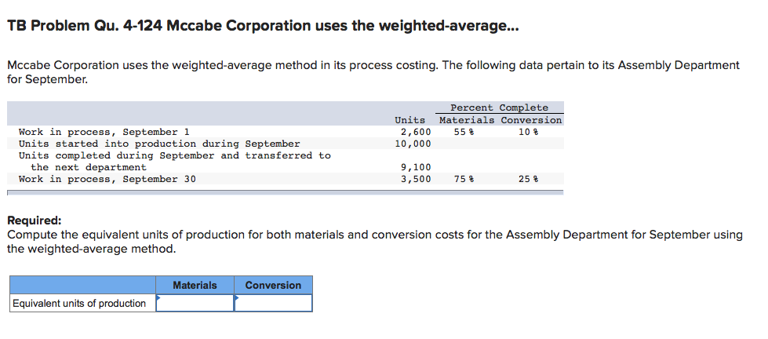Click the 9,100 units value
Viewport: 768px width, 339px height.
tap(416, 167)
